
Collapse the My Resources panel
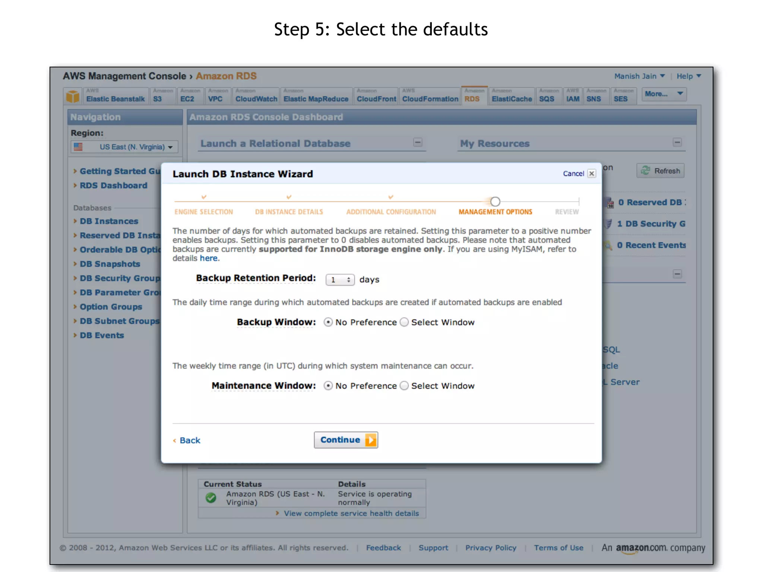point(677,142)
